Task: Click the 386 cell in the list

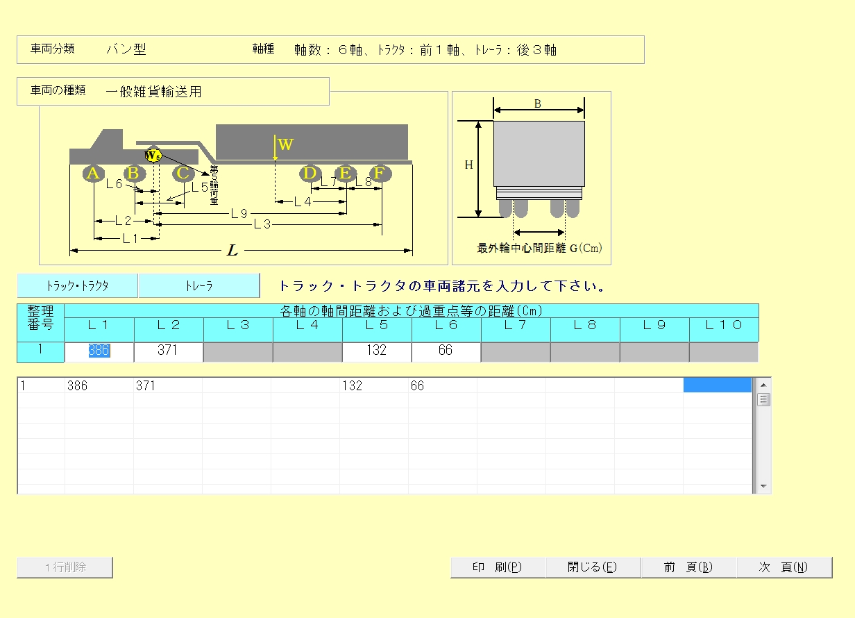Action: (99, 385)
